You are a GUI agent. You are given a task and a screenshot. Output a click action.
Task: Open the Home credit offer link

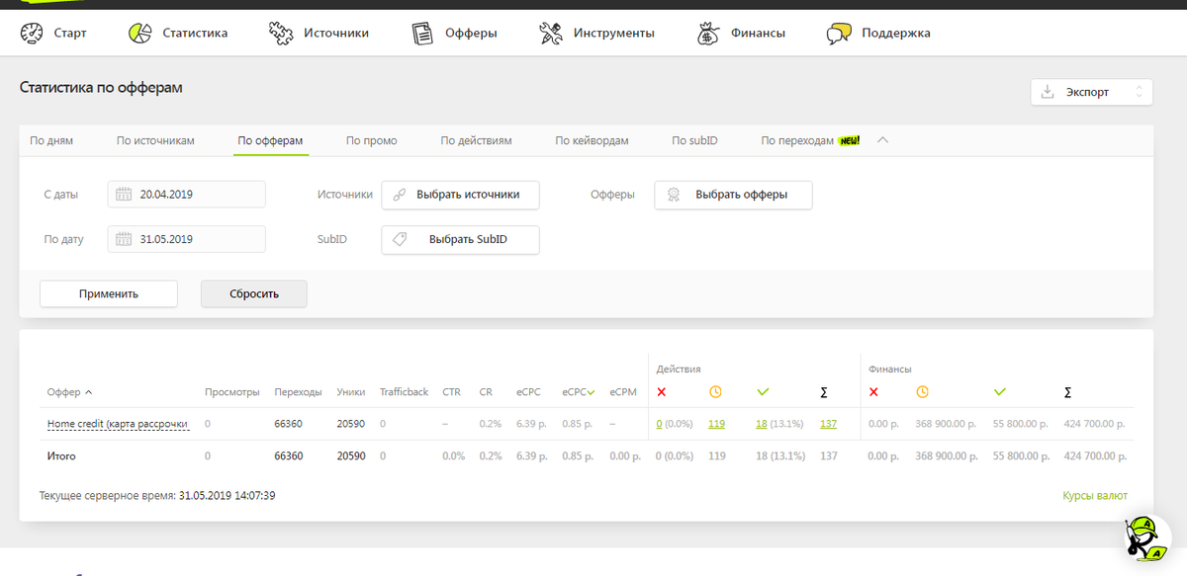tap(118, 424)
